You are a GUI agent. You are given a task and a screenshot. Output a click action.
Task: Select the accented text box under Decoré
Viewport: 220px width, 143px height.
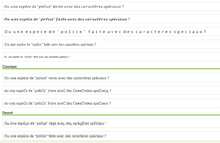coord(111,123)
